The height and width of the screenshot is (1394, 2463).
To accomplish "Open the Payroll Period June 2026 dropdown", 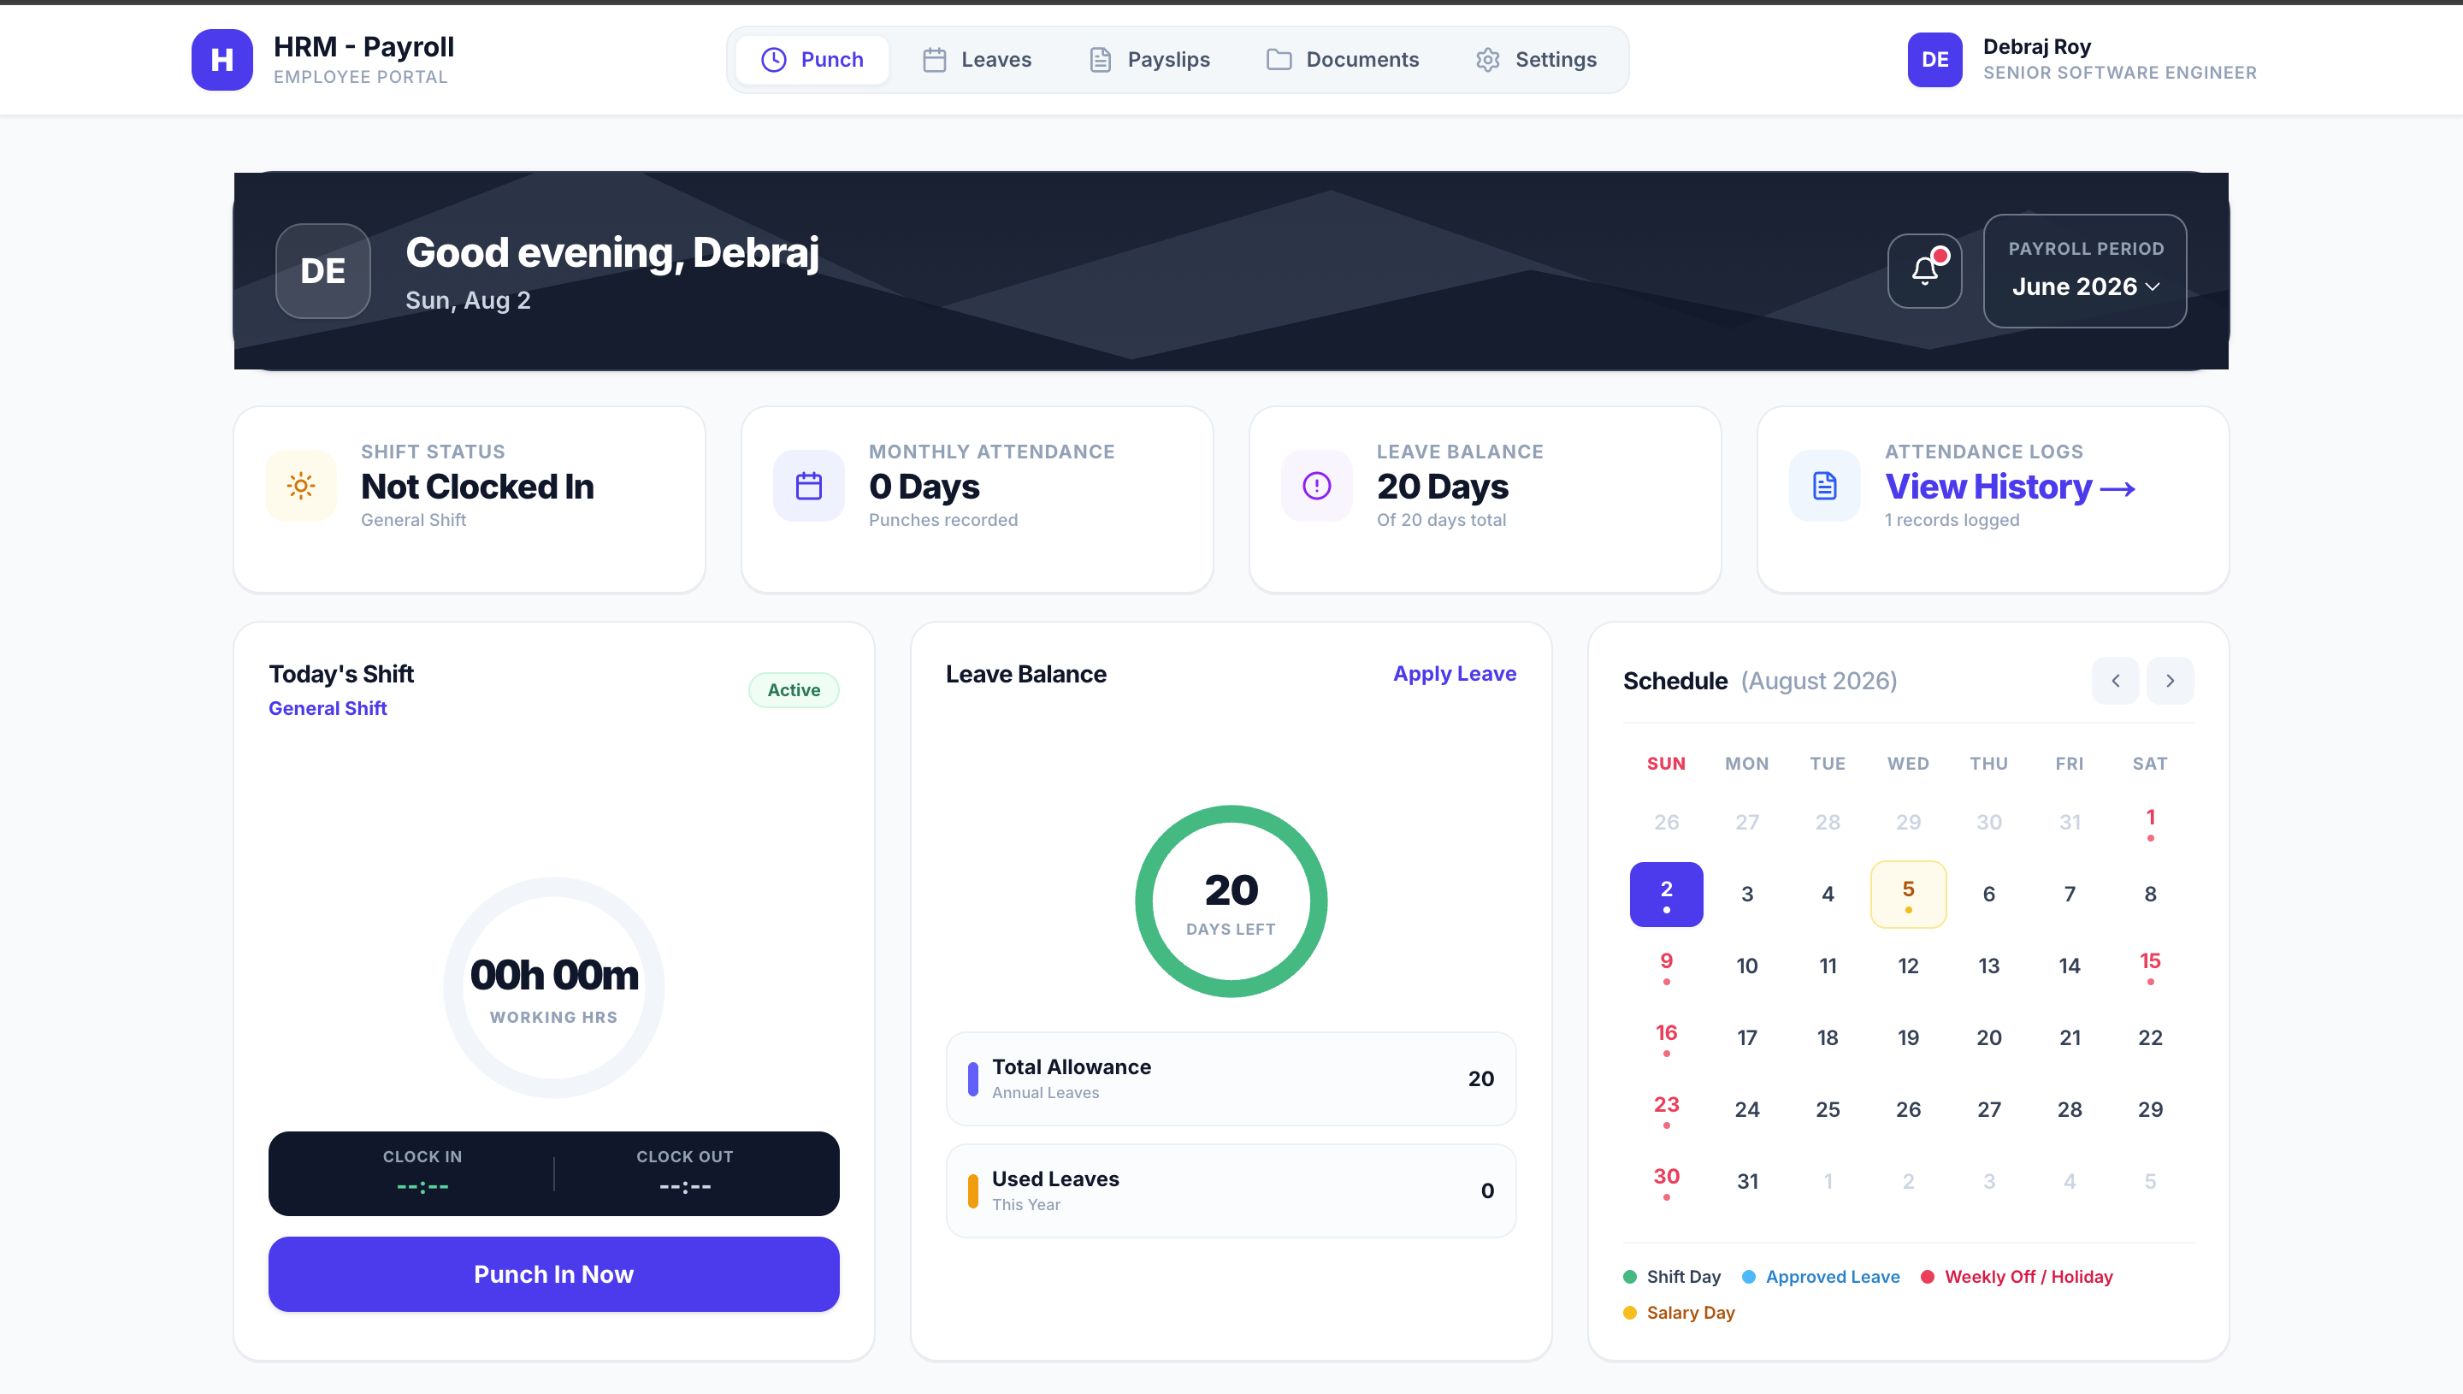I will [x=2085, y=271].
